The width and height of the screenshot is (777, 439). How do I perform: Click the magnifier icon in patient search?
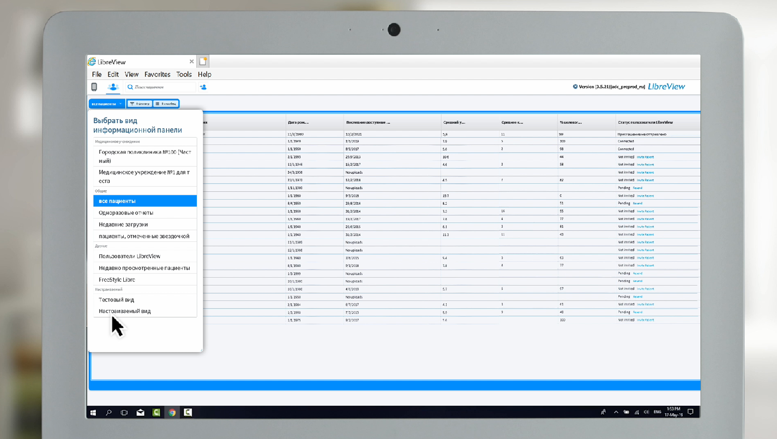pos(130,87)
